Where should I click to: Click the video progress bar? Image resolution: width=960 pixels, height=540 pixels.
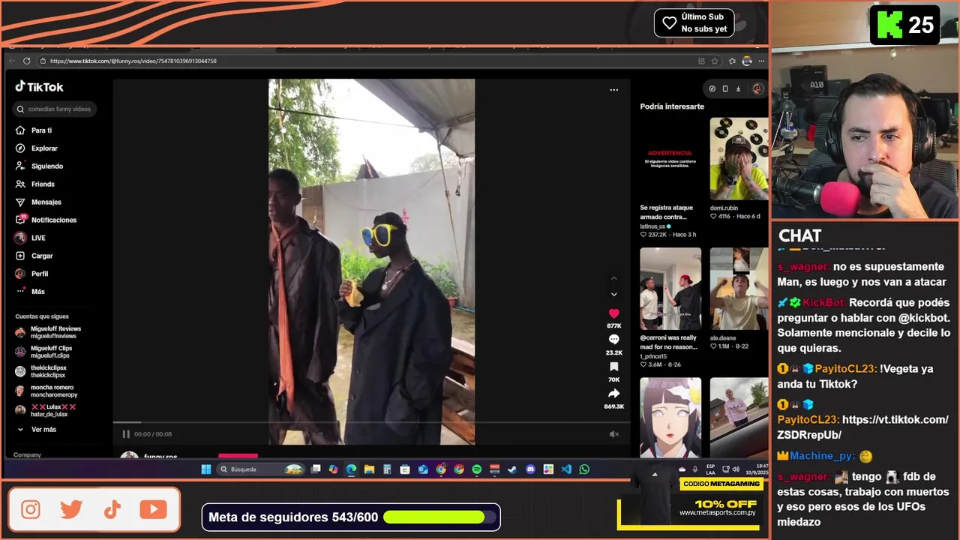(x=371, y=423)
